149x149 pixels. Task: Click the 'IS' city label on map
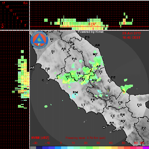[x=111, y=101]
